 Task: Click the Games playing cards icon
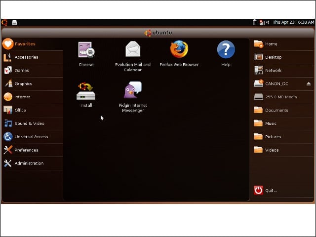coord(8,70)
